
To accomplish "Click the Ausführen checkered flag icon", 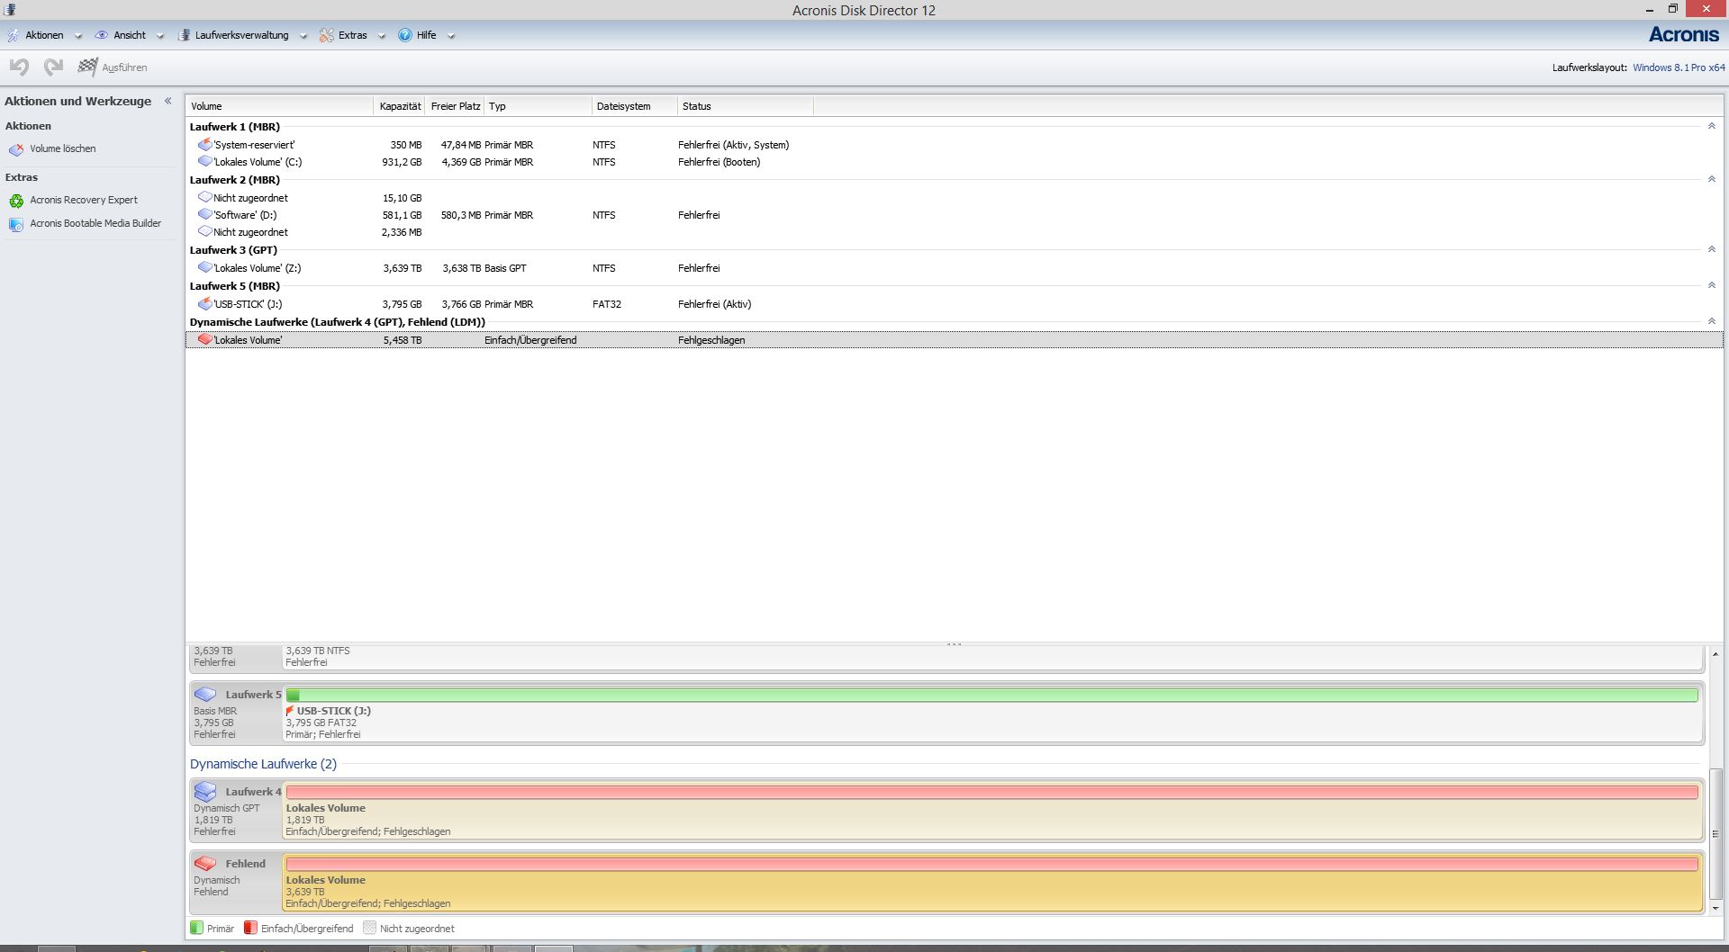I will 87,67.
